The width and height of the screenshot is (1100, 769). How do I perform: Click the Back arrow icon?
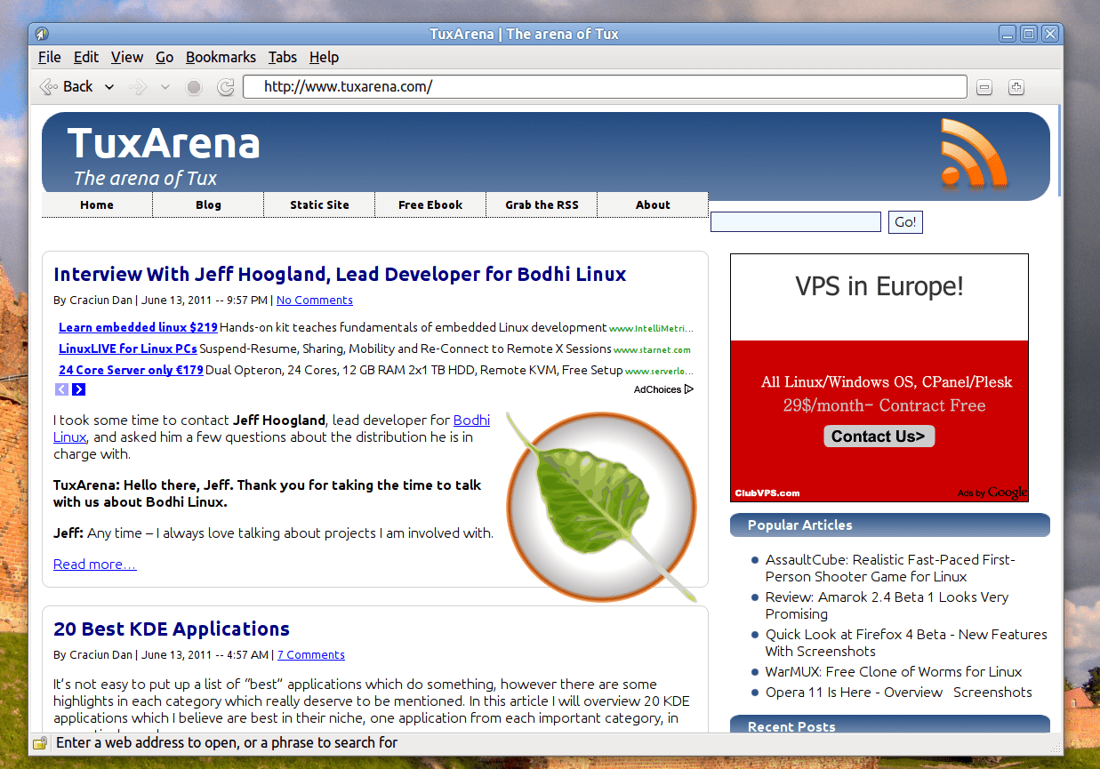(x=48, y=86)
